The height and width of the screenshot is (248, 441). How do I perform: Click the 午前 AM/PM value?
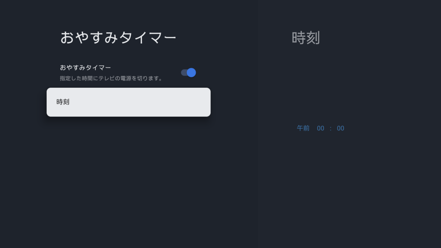(x=303, y=128)
